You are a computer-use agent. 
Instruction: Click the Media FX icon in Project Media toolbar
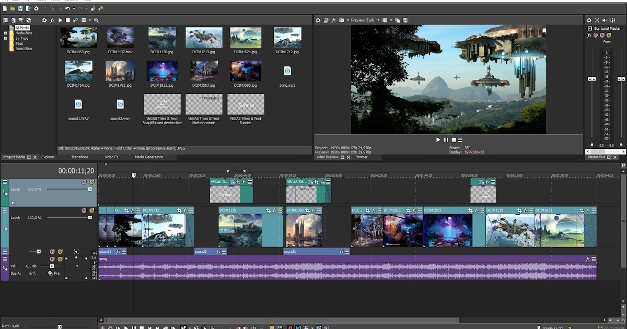tap(52, 20)
